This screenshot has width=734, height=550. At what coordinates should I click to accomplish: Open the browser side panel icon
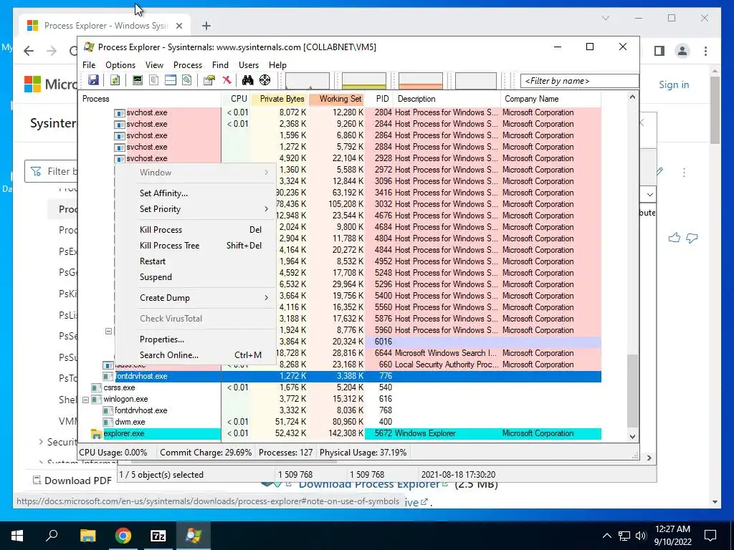(659, 51)
